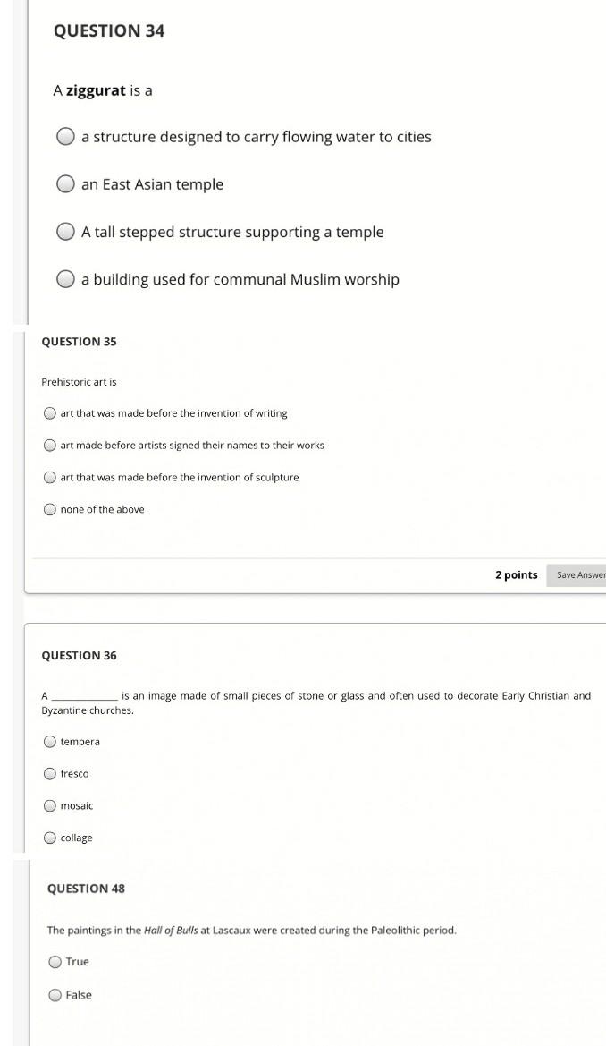Select the 'mosaic' answer option
This screenshot has width=606, height=1046.
[50, 806]
